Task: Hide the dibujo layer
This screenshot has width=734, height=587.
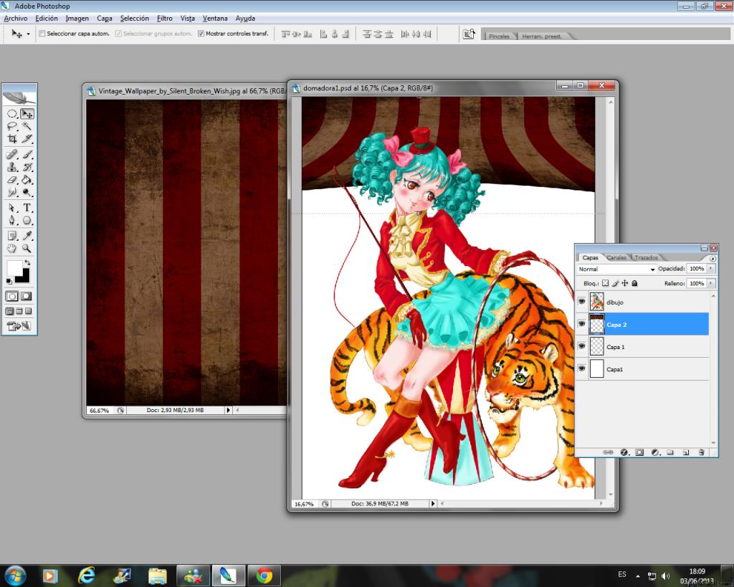Action: click(x=582, y=302)
